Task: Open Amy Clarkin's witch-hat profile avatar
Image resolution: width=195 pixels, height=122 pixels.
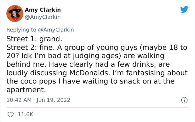Action: point(15,14)
